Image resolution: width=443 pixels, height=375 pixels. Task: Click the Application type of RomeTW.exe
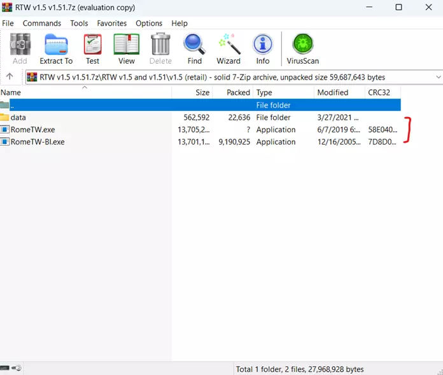click(276, 129)
